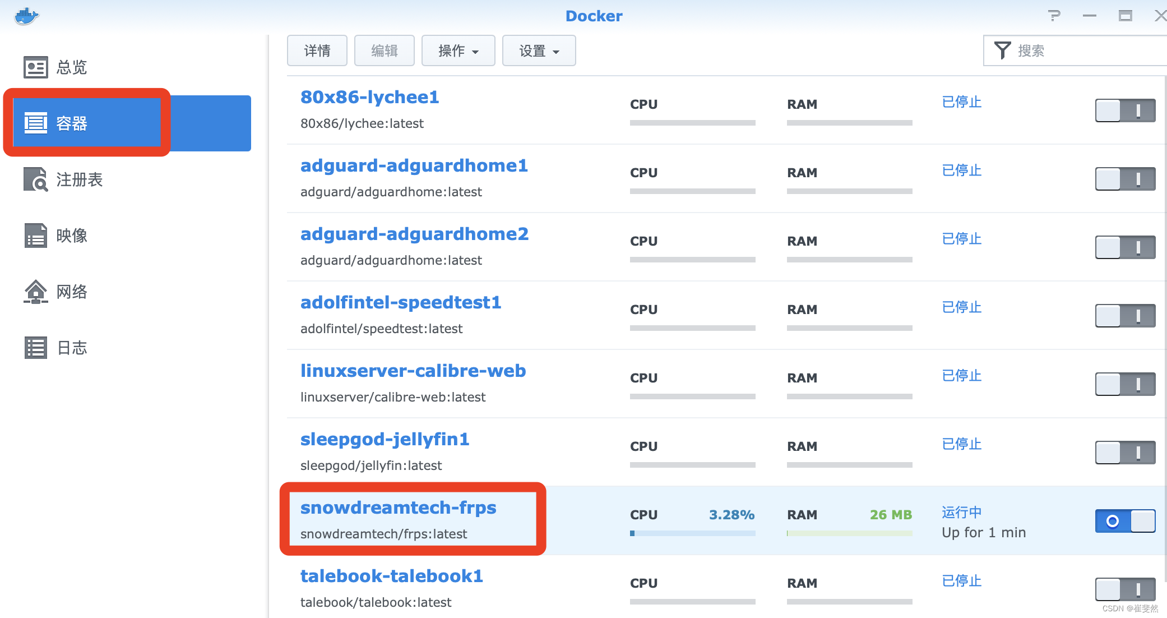Turn on the talebook-talebook1 container switch

1126,589
